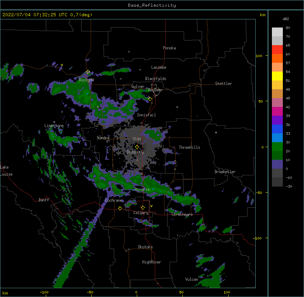Pick the red 60-65 dBZ legend swatch
304x297 pixels.
point(277,49)
